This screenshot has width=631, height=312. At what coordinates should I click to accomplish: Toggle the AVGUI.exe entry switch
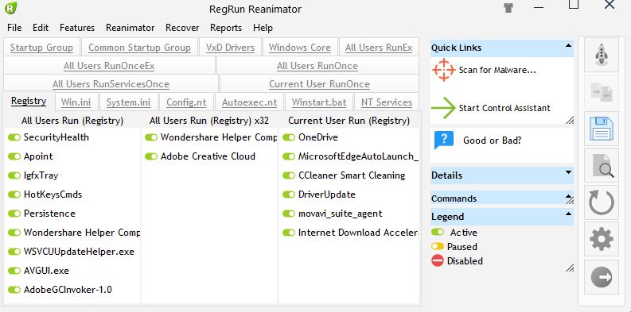pos(14,271)
